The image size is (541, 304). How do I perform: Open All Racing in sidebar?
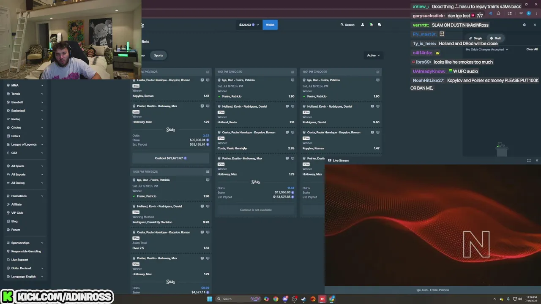click(25, 183)
